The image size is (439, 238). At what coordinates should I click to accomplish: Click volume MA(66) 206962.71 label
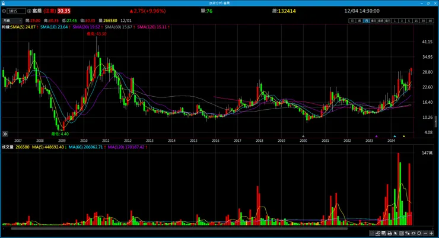click(85, 147)
